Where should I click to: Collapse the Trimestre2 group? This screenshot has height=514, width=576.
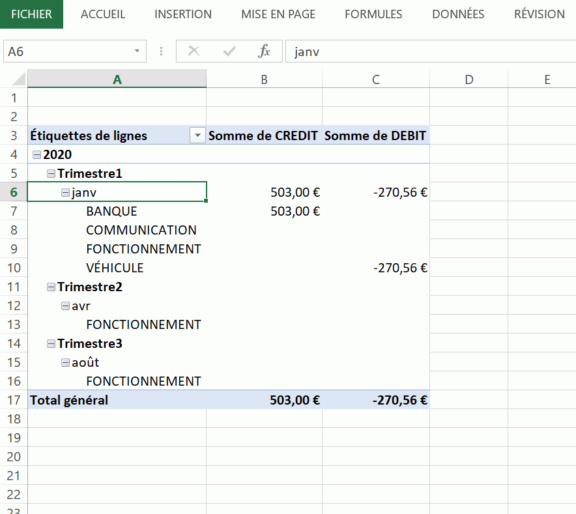pos(51,287)
